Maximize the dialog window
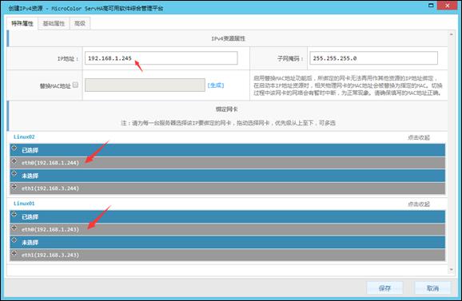This screenshot has width=462, height=301. (x=431, y=6)
